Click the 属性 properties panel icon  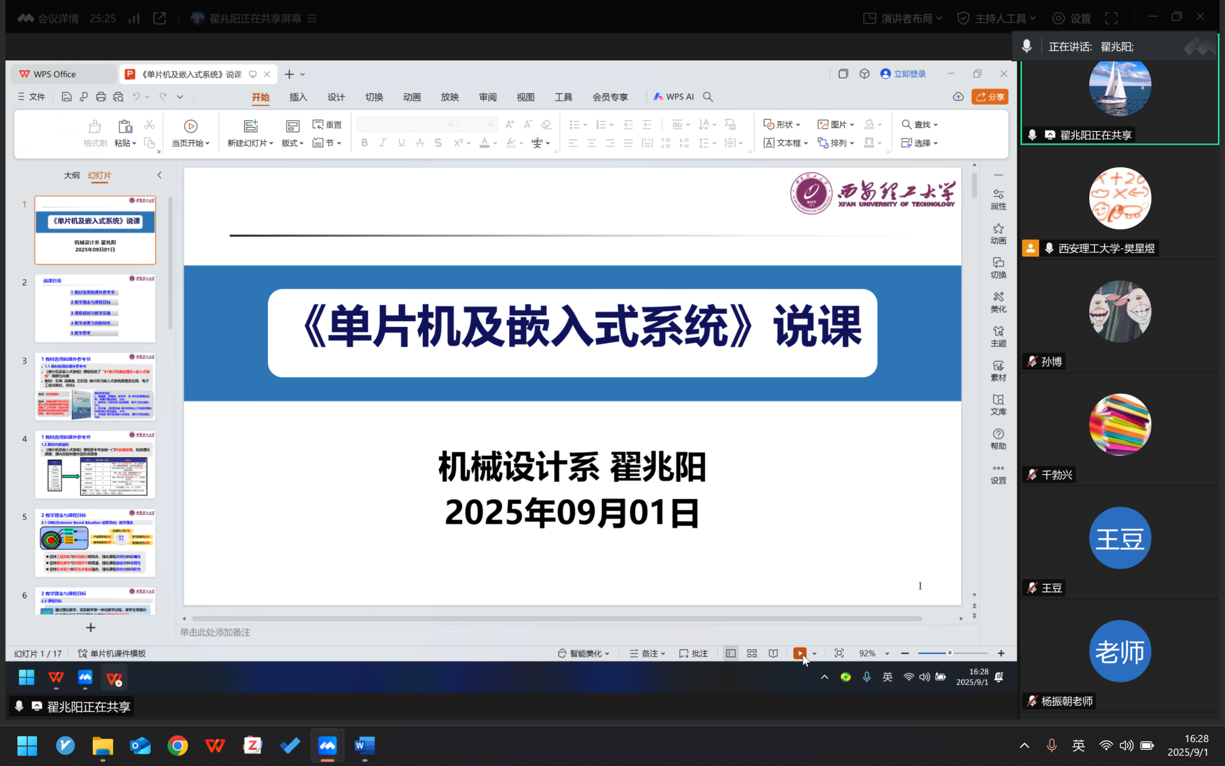(x=998, y=199)
